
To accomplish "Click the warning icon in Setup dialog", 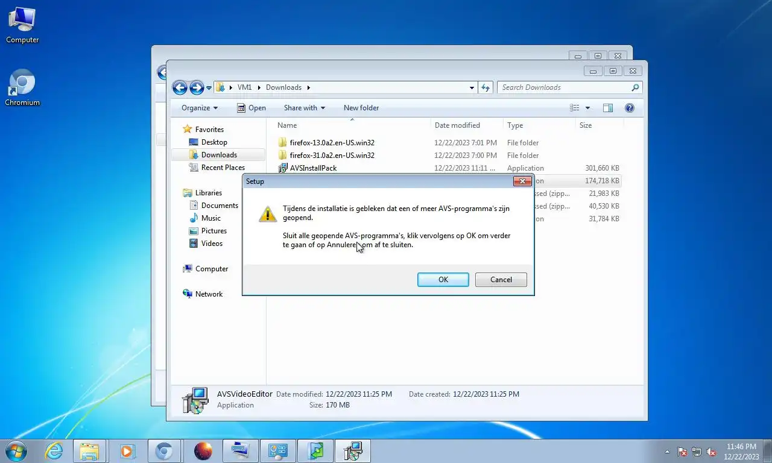I will click(x=268, y=213).
